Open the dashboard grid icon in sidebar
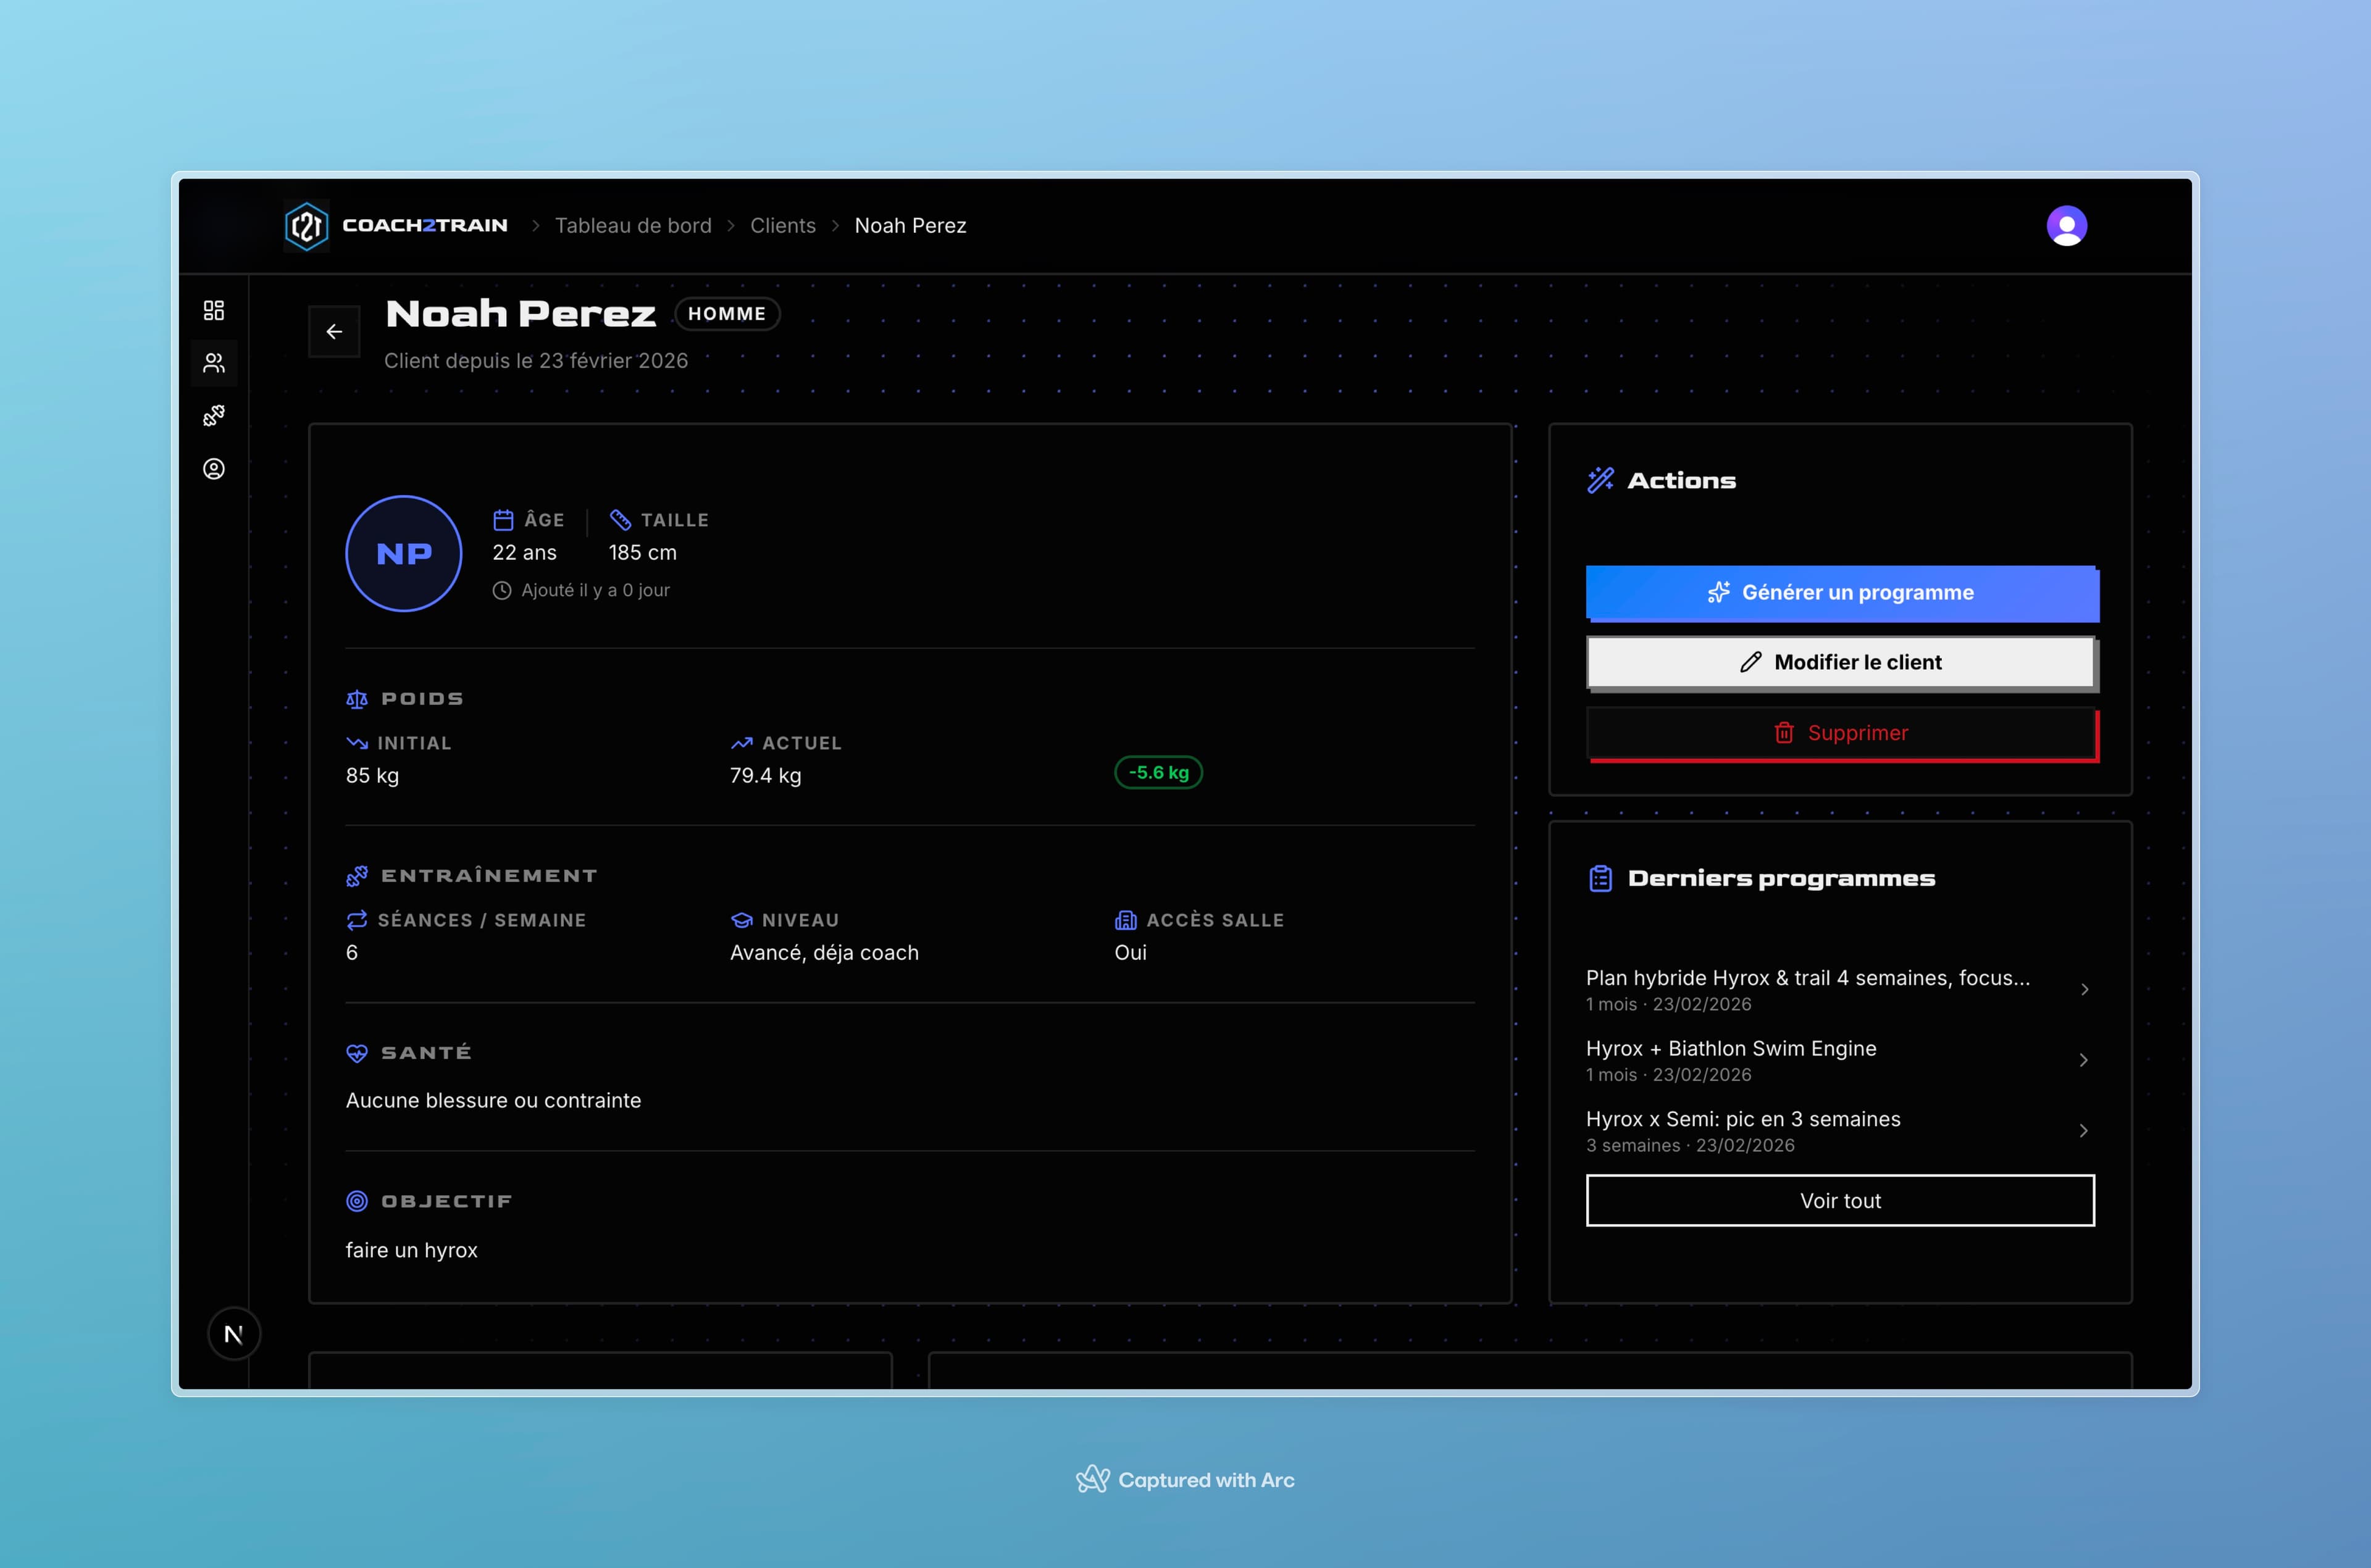 pos(214,310)
